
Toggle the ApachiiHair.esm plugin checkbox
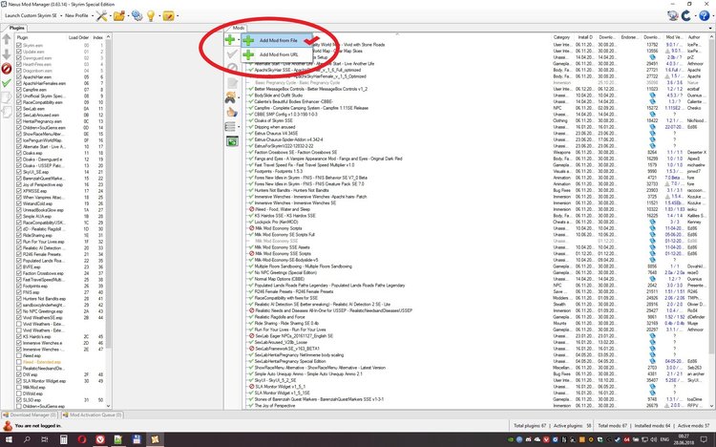(19, 77)
